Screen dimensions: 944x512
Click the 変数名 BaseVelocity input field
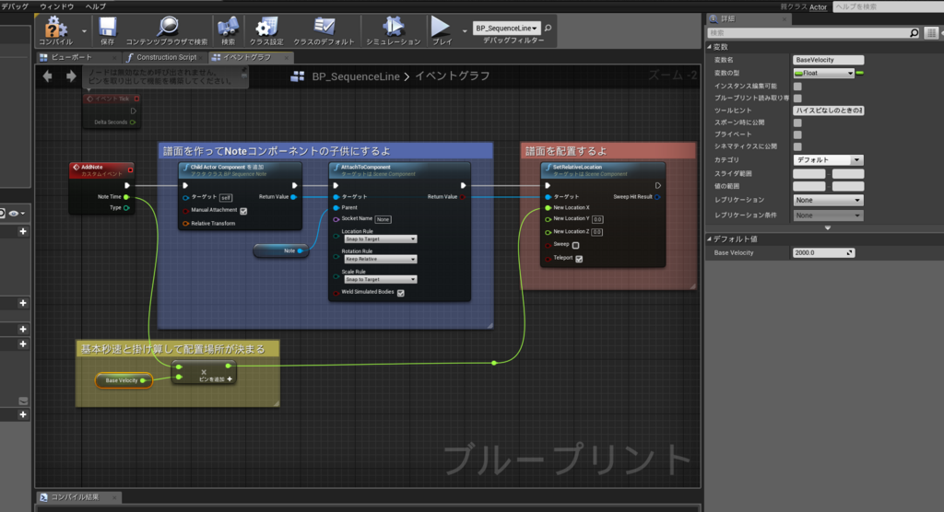click(x=828, y=60)
